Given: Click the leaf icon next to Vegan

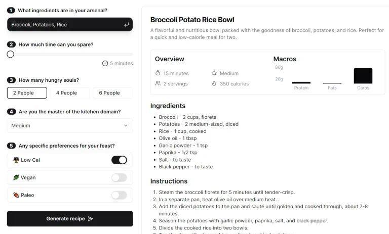Looking at the screenshot, I should coord(16,178).
